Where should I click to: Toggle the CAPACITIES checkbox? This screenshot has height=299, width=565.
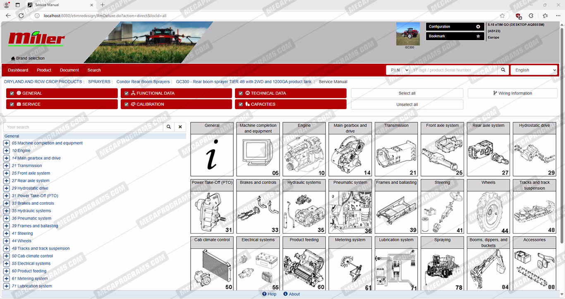[241, 104]
